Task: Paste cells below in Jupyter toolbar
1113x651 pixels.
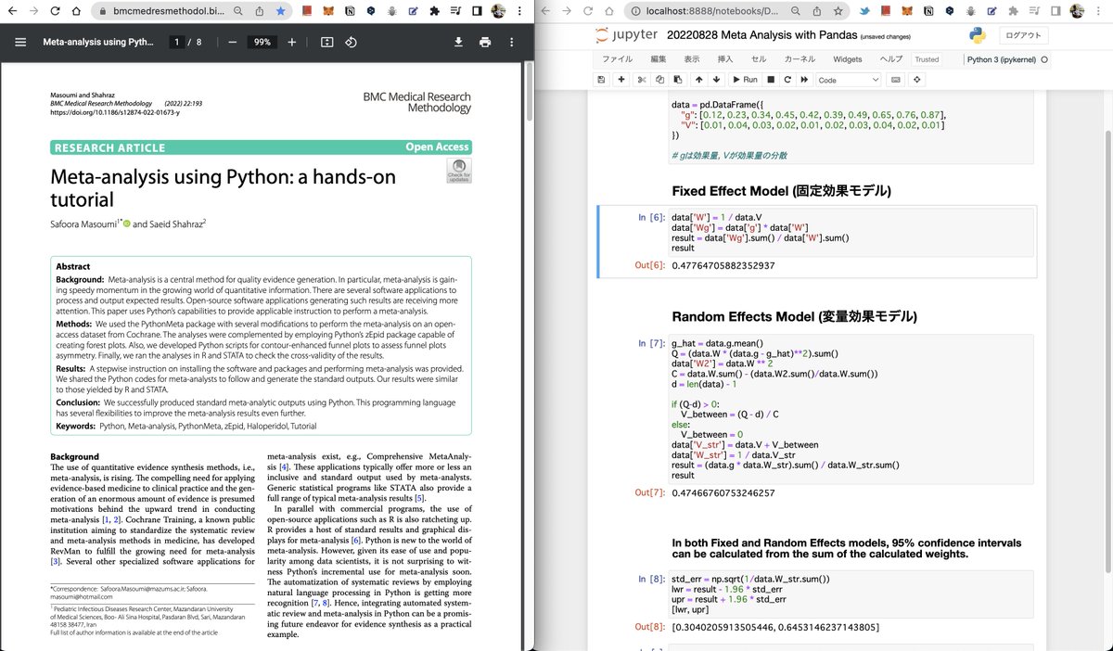Action: [676, 80]
